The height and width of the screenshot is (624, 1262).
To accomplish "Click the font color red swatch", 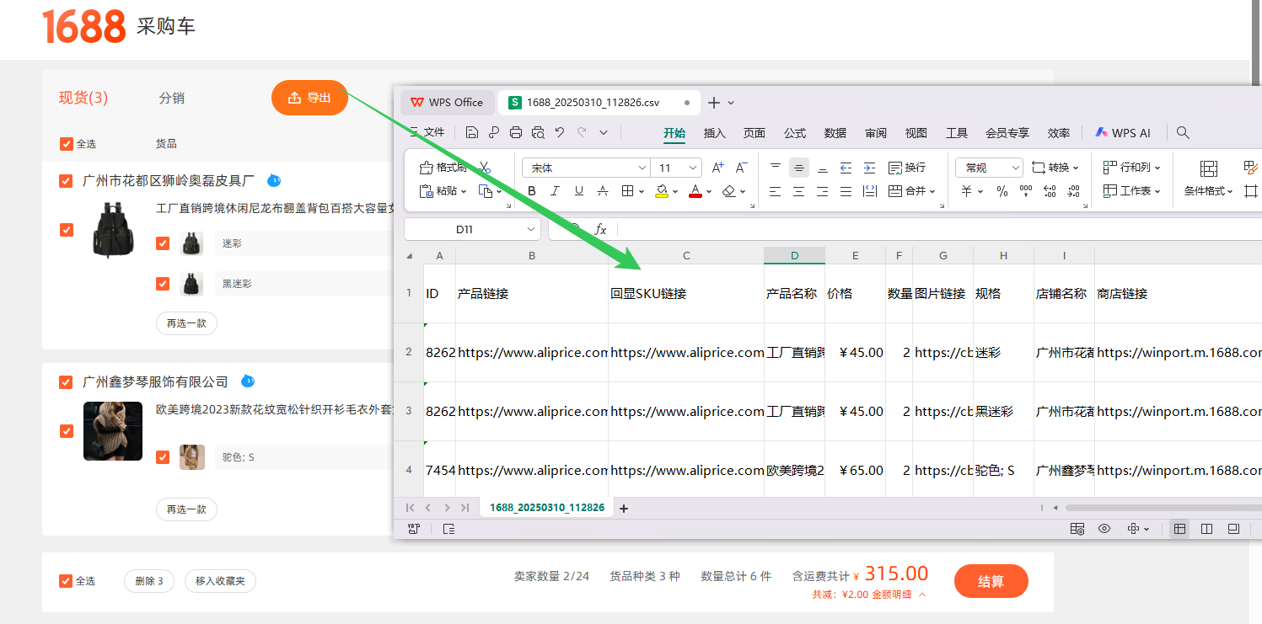I will pos(695,192).
